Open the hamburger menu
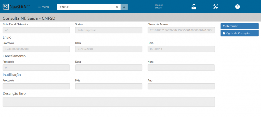The height and width of the screenshot is (117, 261). 43,7
